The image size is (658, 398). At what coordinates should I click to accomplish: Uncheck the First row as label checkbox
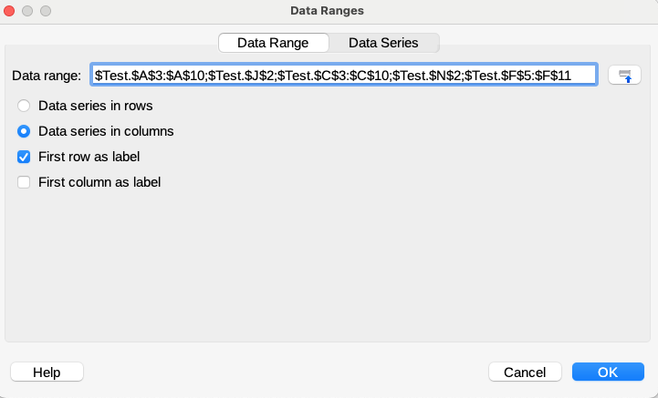tap(25, 157)
